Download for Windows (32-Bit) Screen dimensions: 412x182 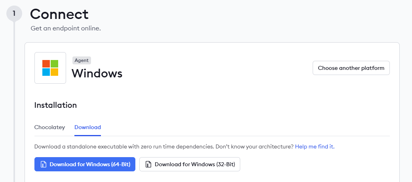[x=190, y=164]
